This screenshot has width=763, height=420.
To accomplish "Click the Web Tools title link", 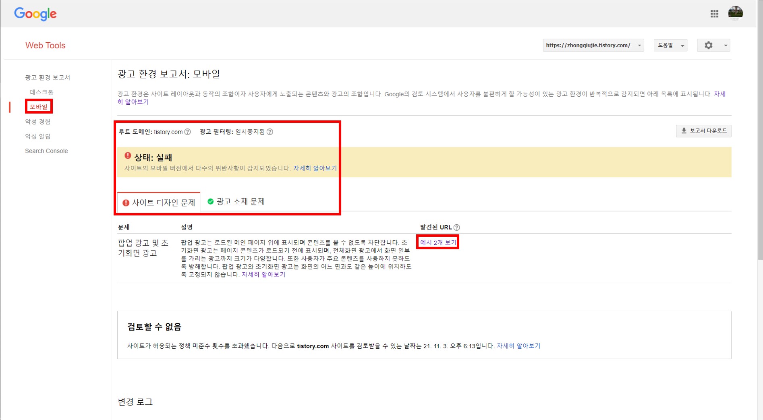I will (x=46, y=46).
